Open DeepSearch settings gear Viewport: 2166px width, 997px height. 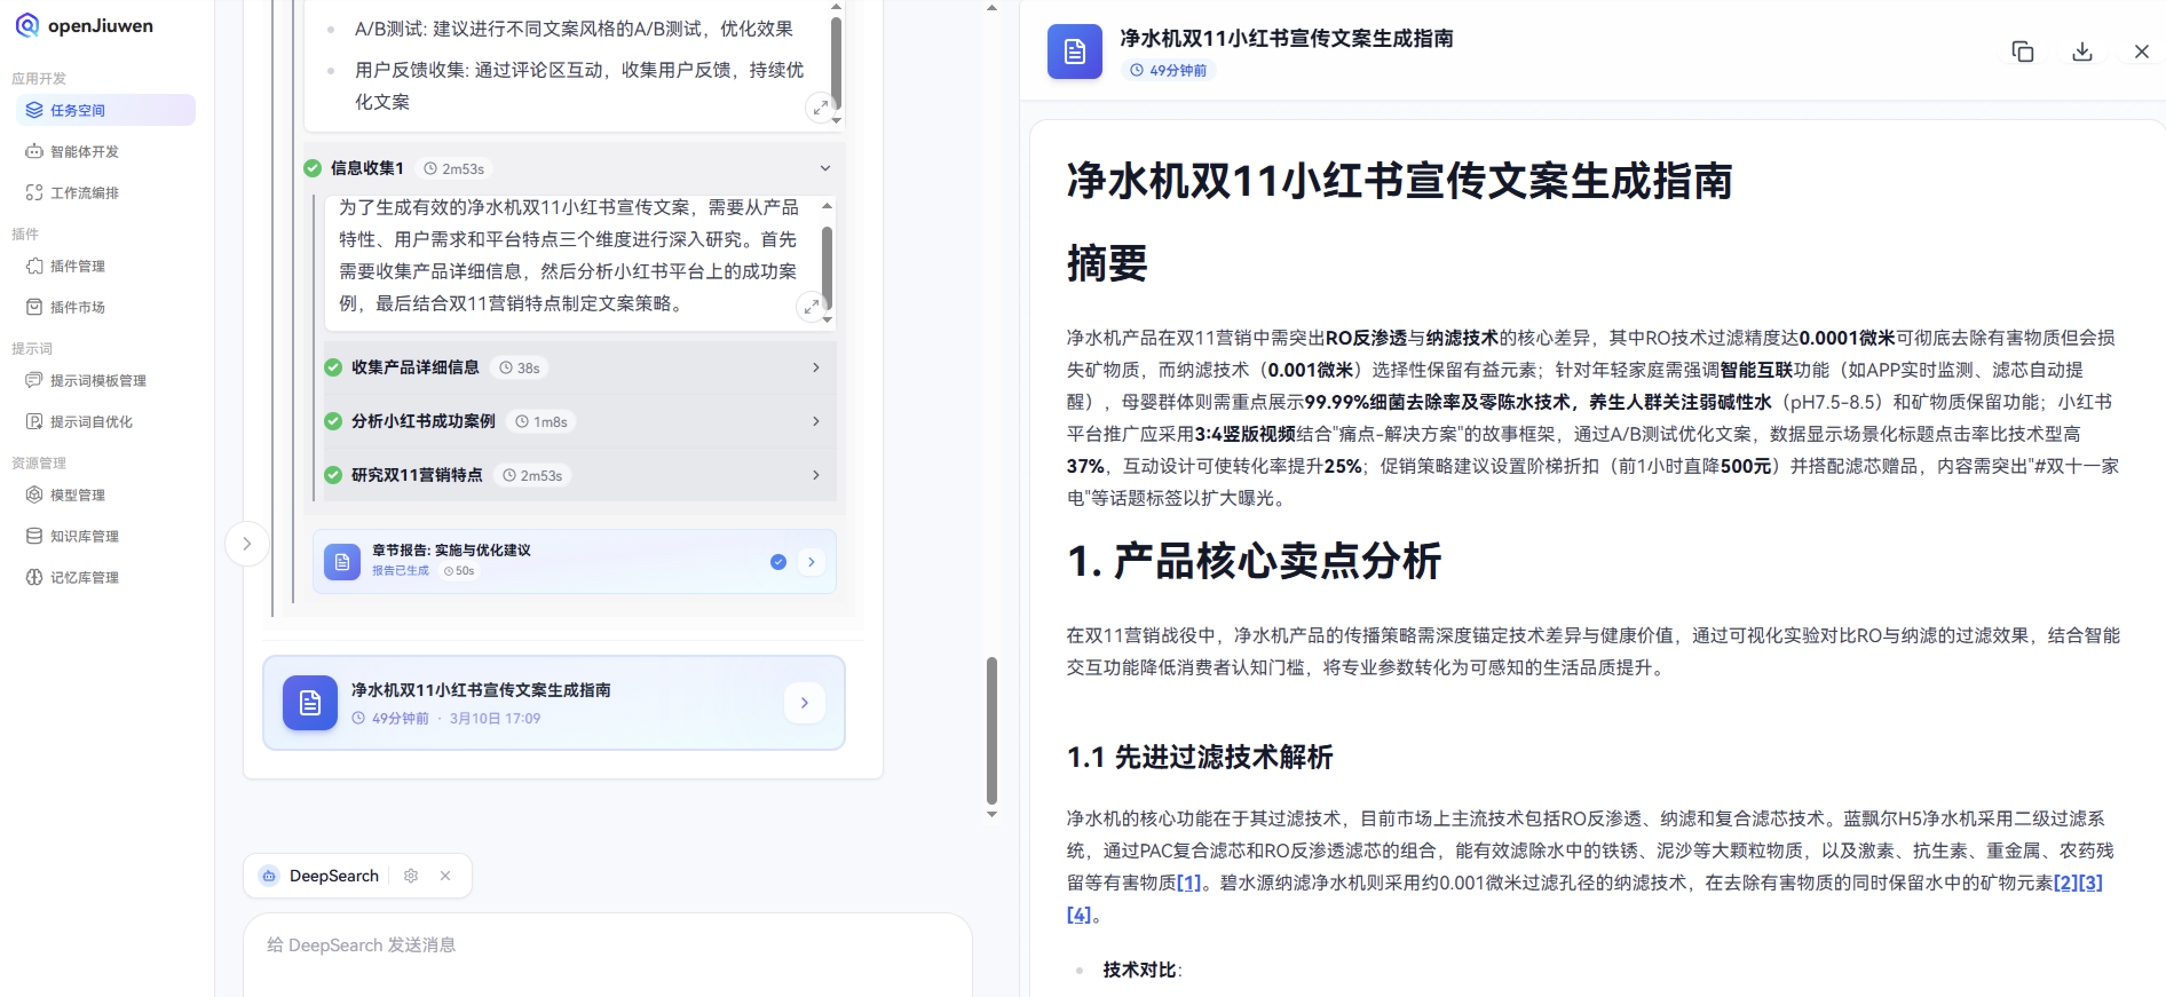tap(411, 875)
